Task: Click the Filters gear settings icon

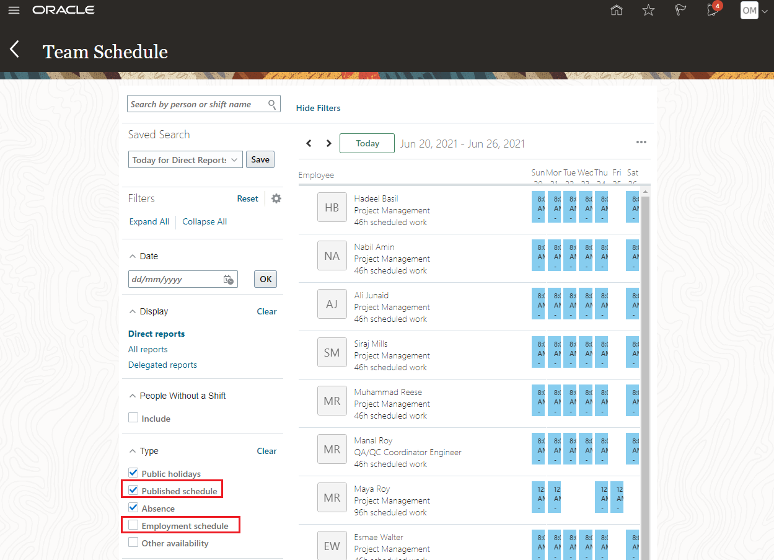Action: [x=276, y=198]
